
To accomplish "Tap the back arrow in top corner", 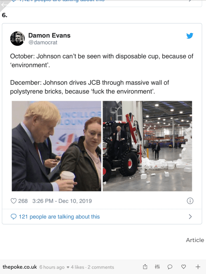I will point(4,5).
